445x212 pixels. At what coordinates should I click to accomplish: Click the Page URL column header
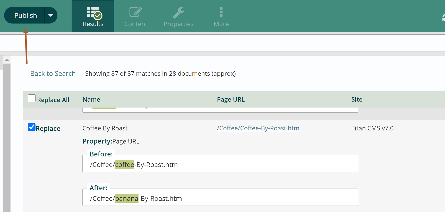(230, 100)
